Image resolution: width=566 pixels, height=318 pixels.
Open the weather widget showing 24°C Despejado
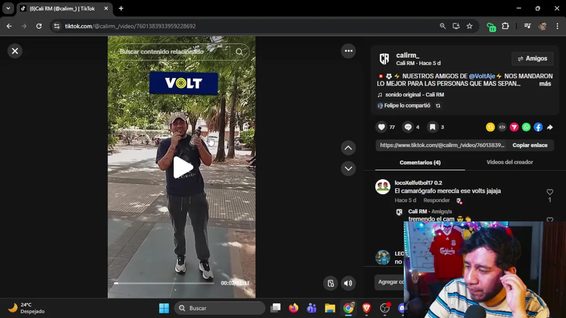tap(27, 308)
